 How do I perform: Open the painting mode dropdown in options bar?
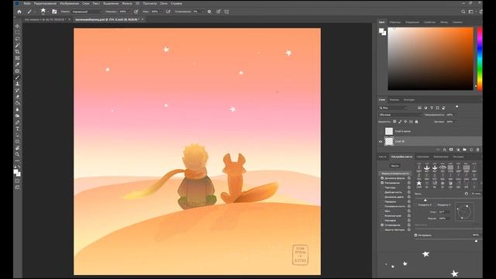(x=87, y=12)
